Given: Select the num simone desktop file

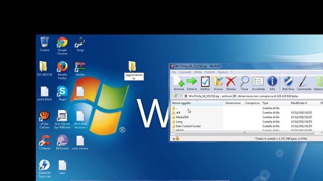Looking at the screenshot, I should click(x=80, y=142).
